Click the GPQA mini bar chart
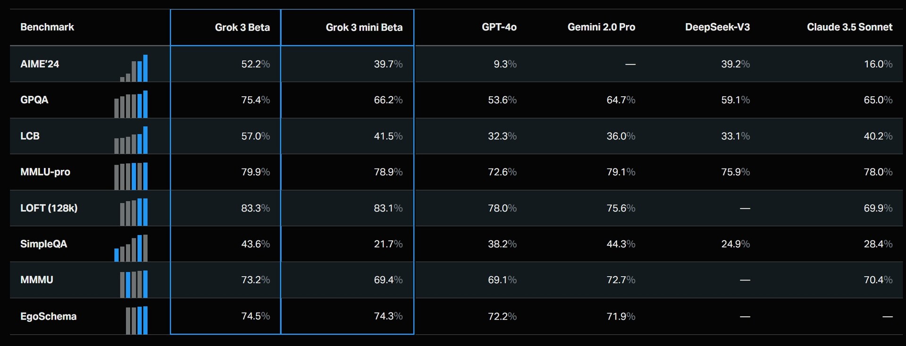The image size is (906, 346). point(131,105)
